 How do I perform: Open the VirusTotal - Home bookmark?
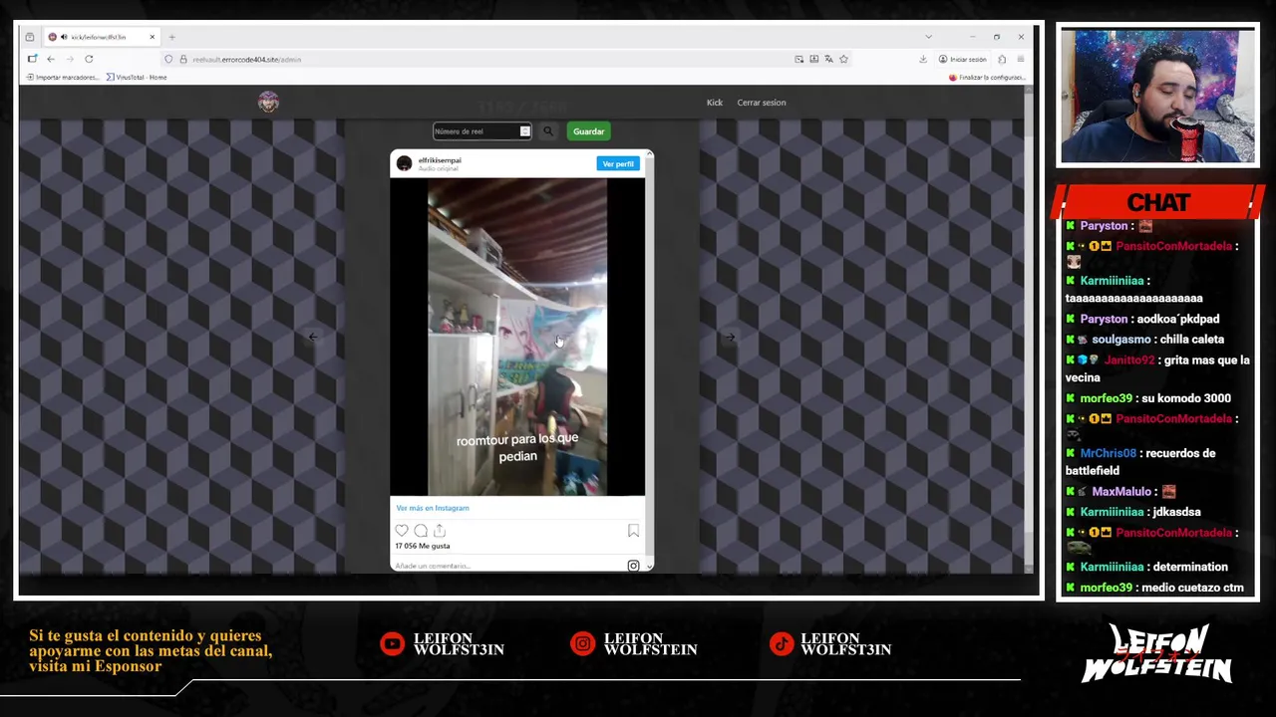tap(137, 77)
